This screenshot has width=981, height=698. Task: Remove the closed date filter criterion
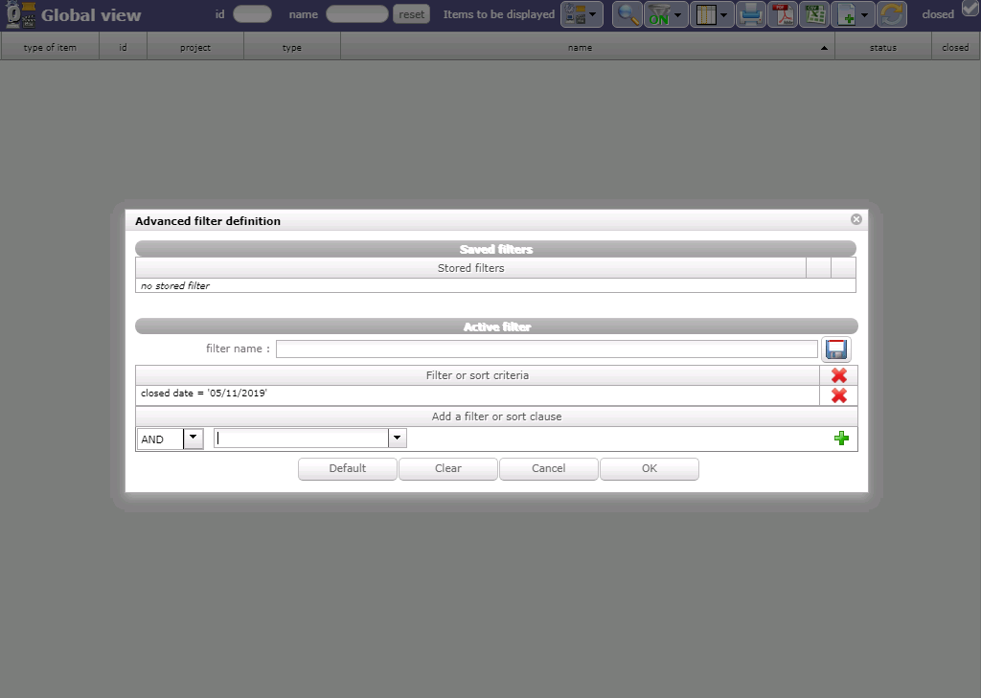coord(838,395)
